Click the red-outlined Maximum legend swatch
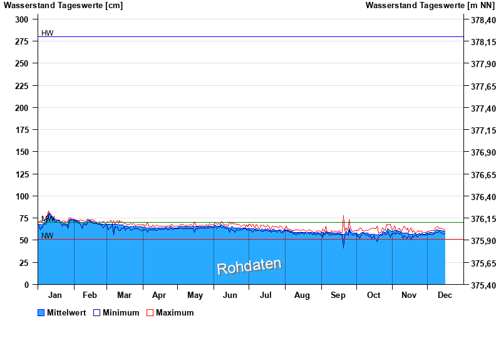501x345 pixels. 150,312
